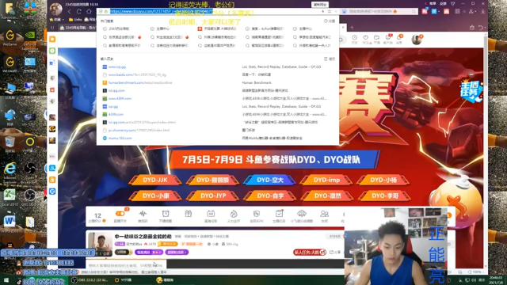Open suggestion panel settings at top right
This screenshot has width=507, height=285.
(x=330, y=21)
